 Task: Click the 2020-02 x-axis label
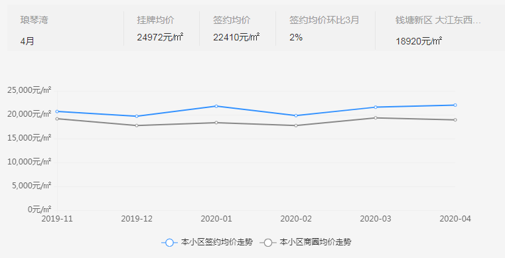point(296,219)
